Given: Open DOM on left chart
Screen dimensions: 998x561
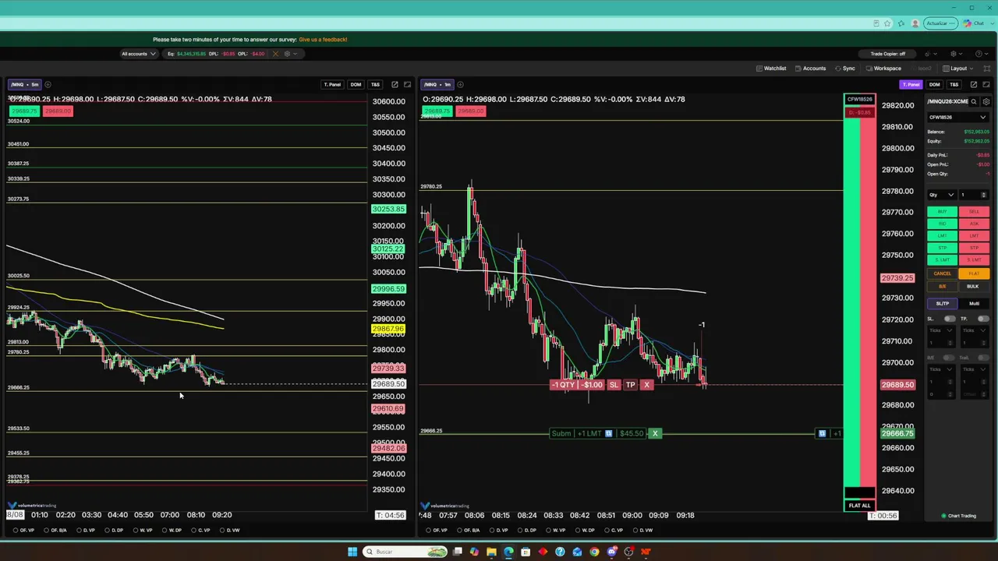Looking at the screenshot, I should [356, 84].
